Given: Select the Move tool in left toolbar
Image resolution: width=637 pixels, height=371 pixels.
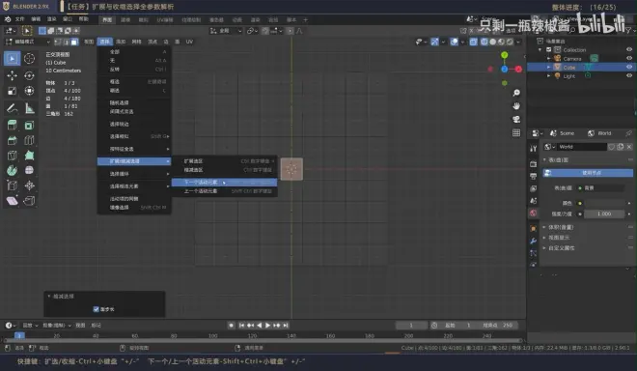Looking at the screenshot, I should (13, 75).
